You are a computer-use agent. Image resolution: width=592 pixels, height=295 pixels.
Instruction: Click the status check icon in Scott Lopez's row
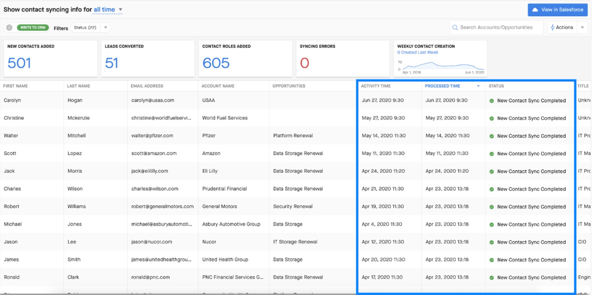click(x=492, y=154)
